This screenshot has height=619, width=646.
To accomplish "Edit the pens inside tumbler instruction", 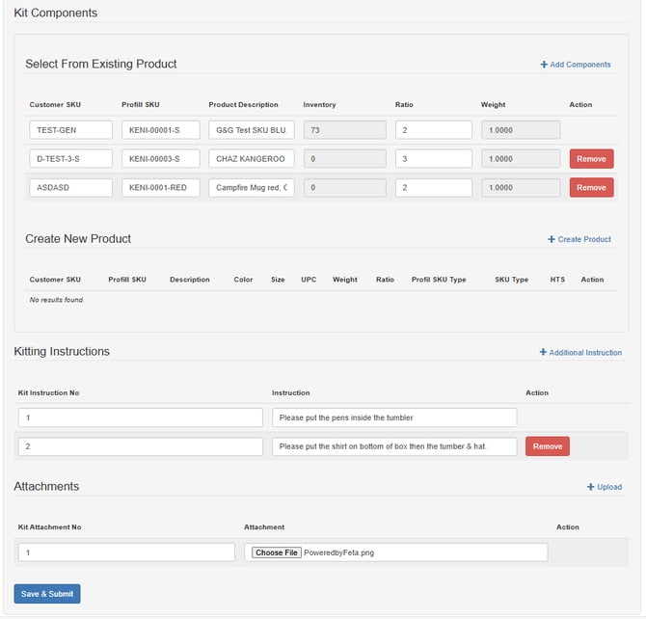I will point(393,417).
